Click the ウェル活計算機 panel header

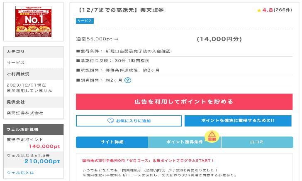click(34, 129)
